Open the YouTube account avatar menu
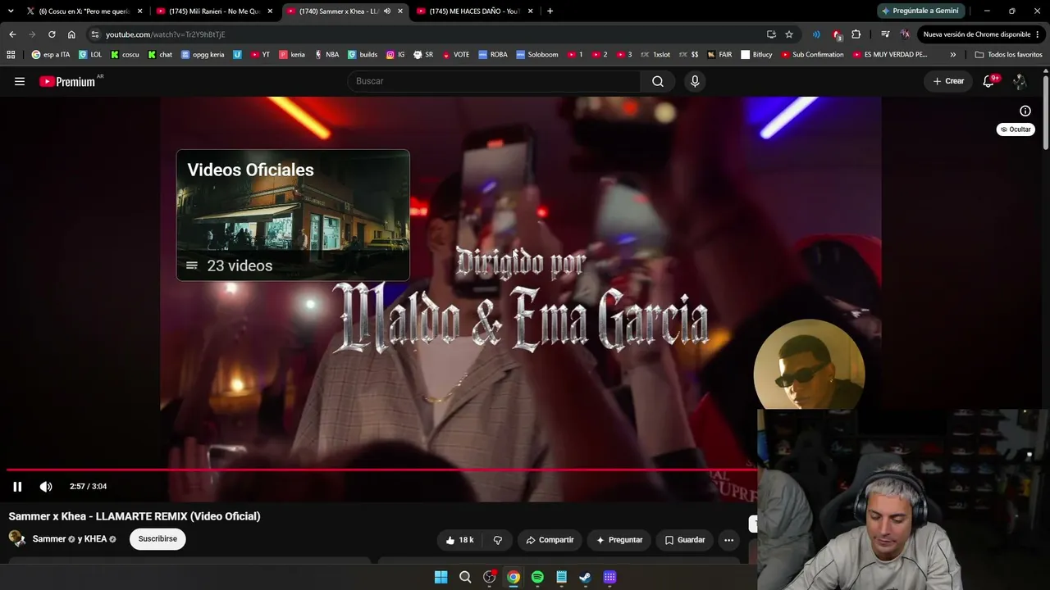 coord(1020,81)
